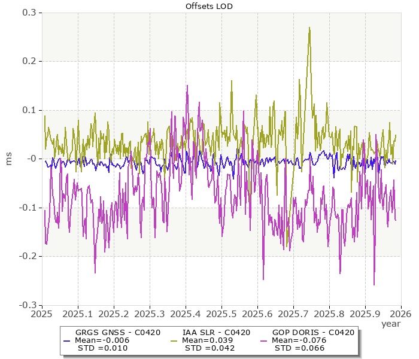Viewport: 419px width, 359px height.
Task: Click the "year" x-axis label
Action: [391, 324]
